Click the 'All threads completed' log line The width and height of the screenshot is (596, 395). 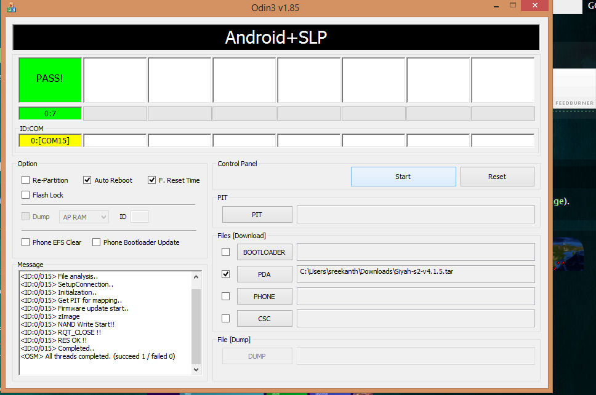pos(98,356)
